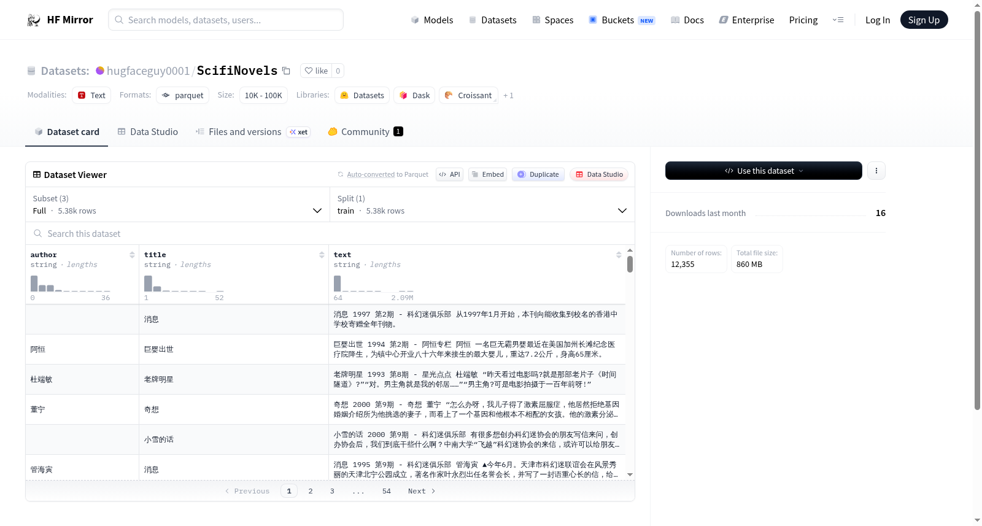Sort the text column using its sort arrows
This screenshot has width=982, height=526.
pos(619,255)
